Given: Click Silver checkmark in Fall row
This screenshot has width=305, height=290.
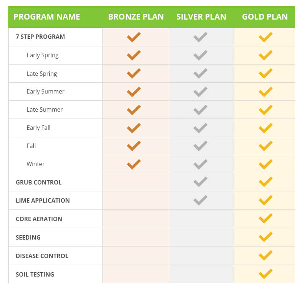Looking at the screenshot, I should point(200,146).
